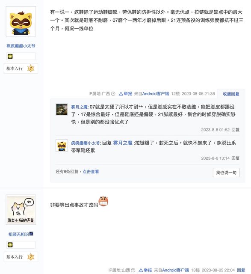Click the badge icon under 疯疯癫癫小太爷
Image resolution: width=251 pixels, height=274 pixels.
[10, 56]
